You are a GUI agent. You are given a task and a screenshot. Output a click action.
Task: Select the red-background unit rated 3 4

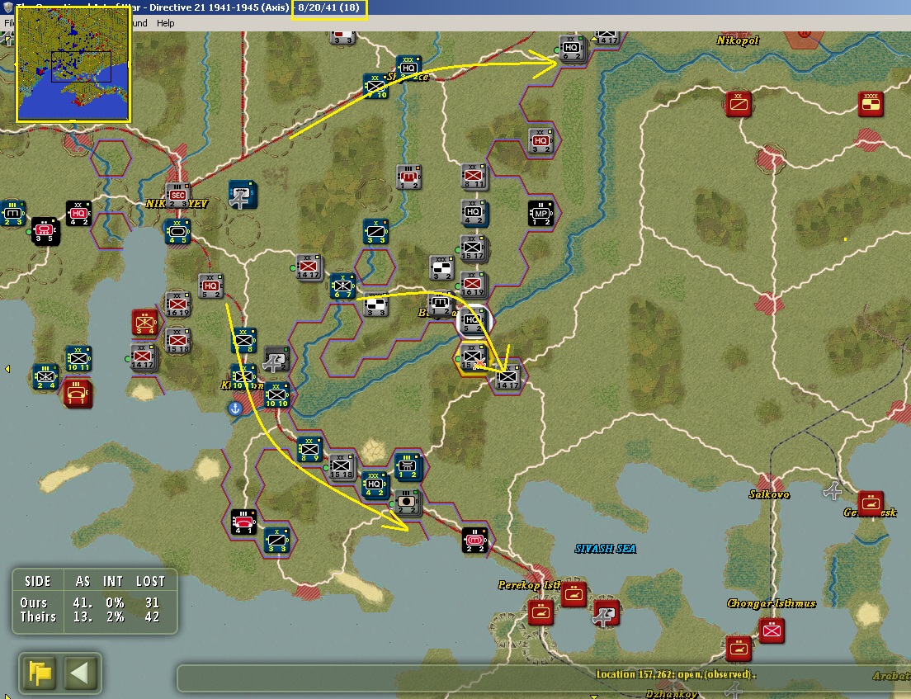click(x=144, y=323)
